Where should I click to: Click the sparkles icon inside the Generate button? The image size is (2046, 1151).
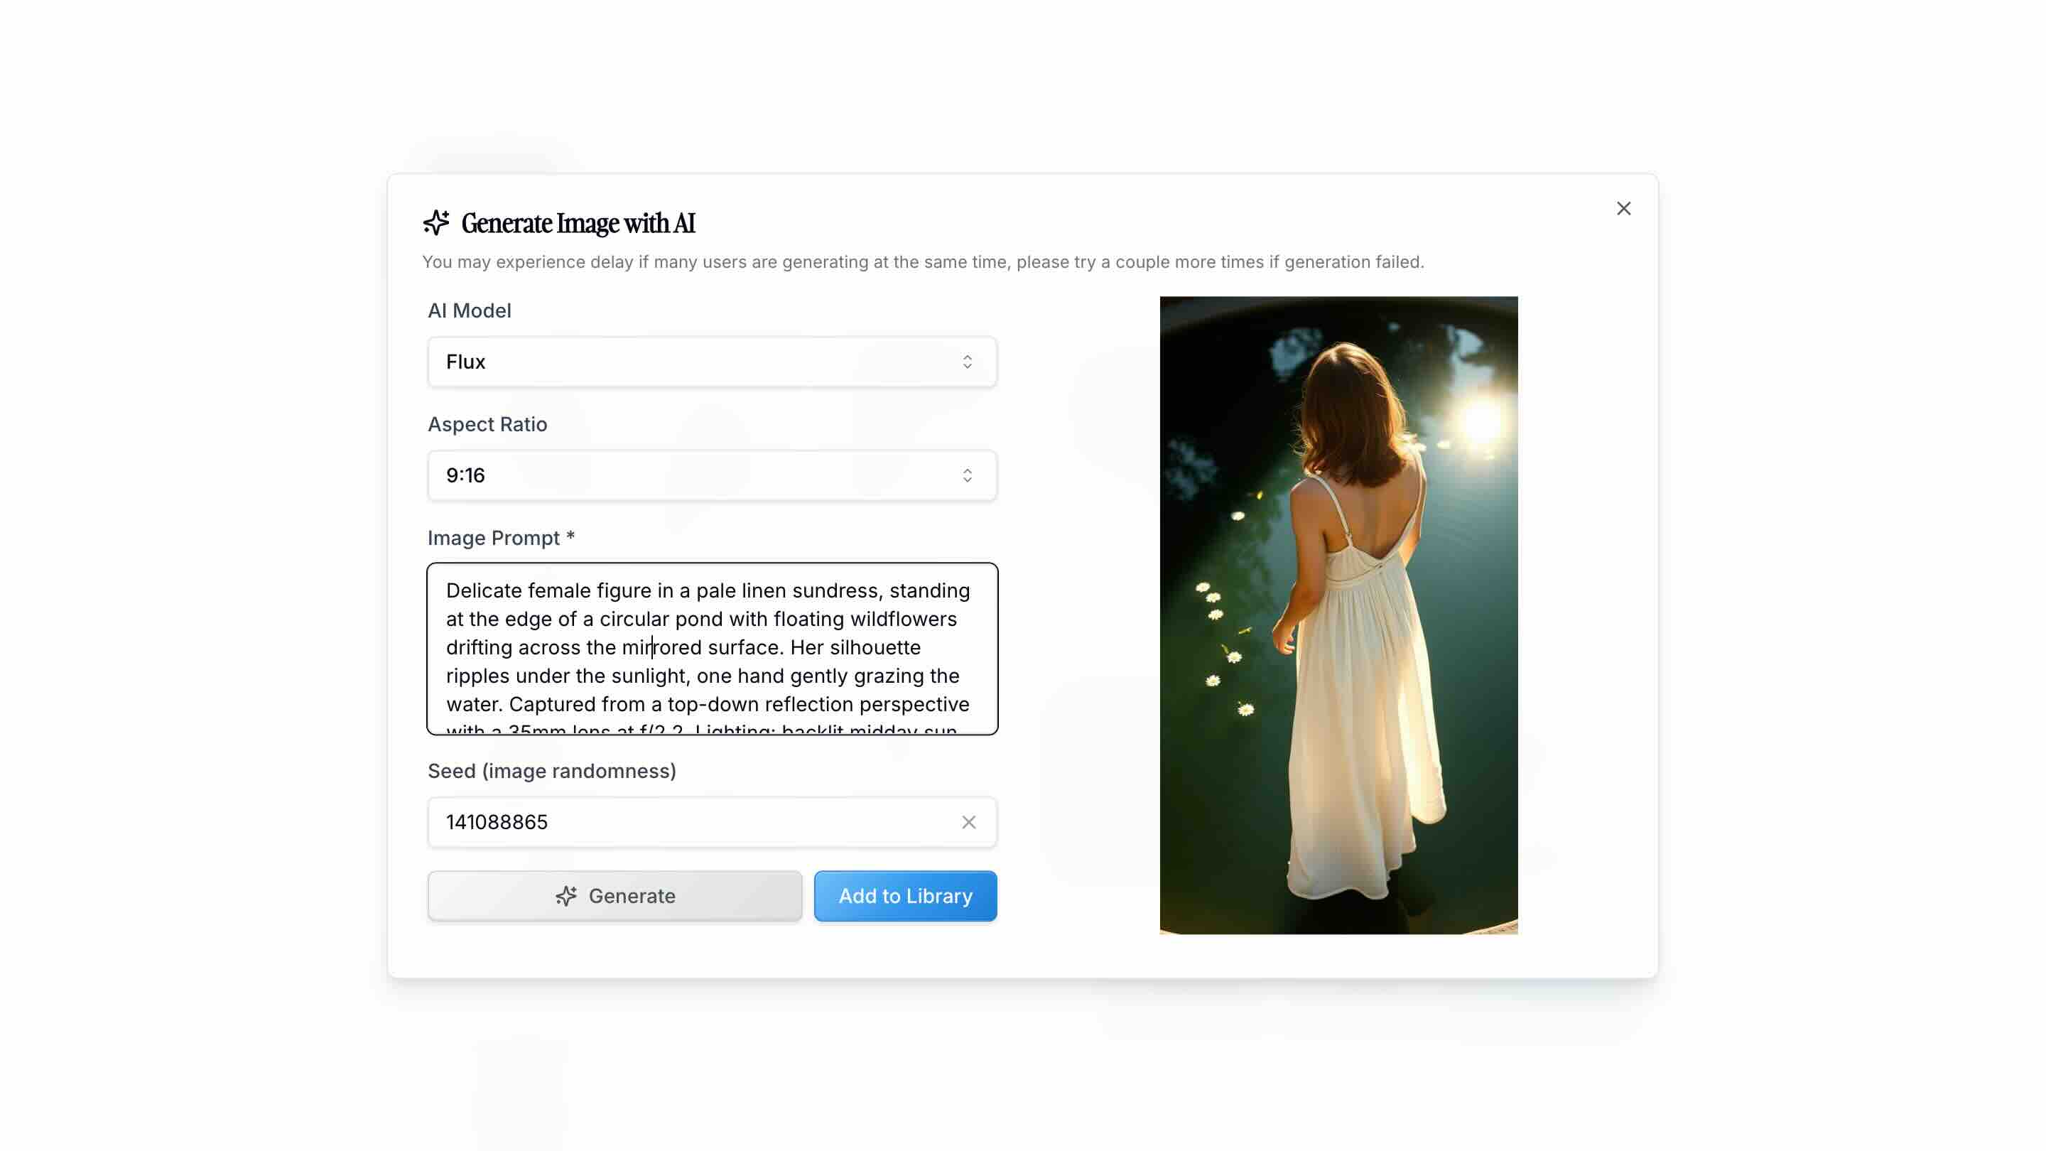[565, 895]
